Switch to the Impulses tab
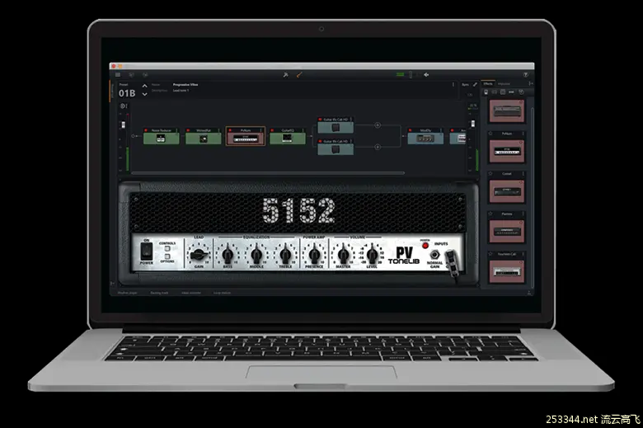The width and height of the screenshot is (643, 428). (504, 84)
